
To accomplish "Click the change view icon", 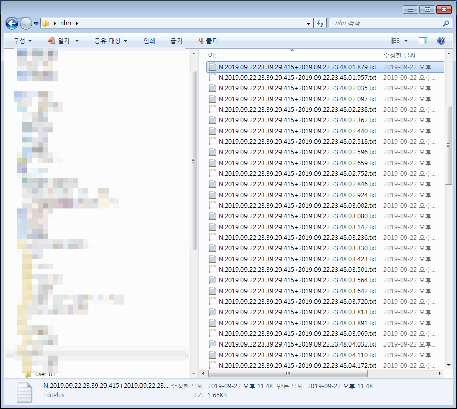I will click(395, 41).
